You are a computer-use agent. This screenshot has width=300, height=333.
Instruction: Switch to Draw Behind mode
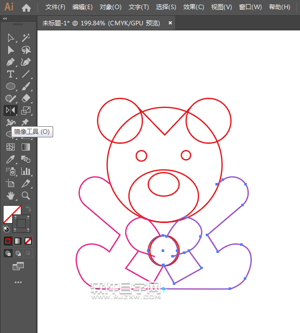click(x=18, y=253)
